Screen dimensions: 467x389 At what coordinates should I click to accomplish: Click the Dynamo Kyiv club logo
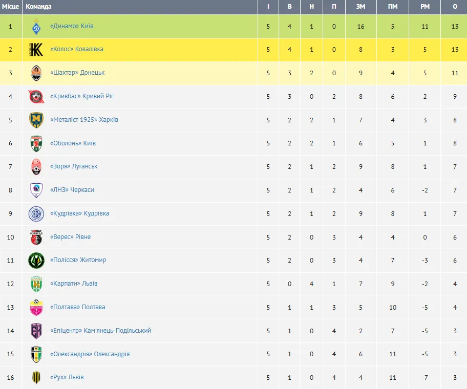[36, 27]
